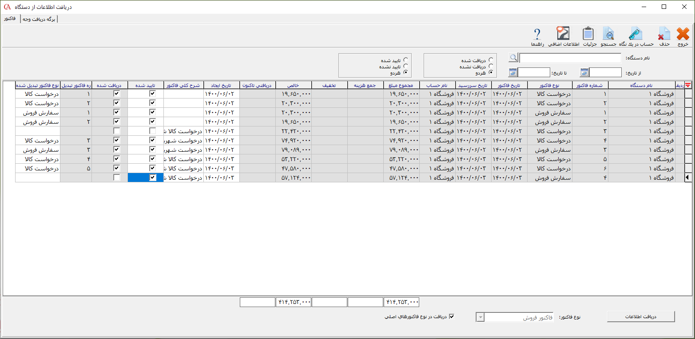Expand the نوع فاکتور dropdown list

point(480,317)
